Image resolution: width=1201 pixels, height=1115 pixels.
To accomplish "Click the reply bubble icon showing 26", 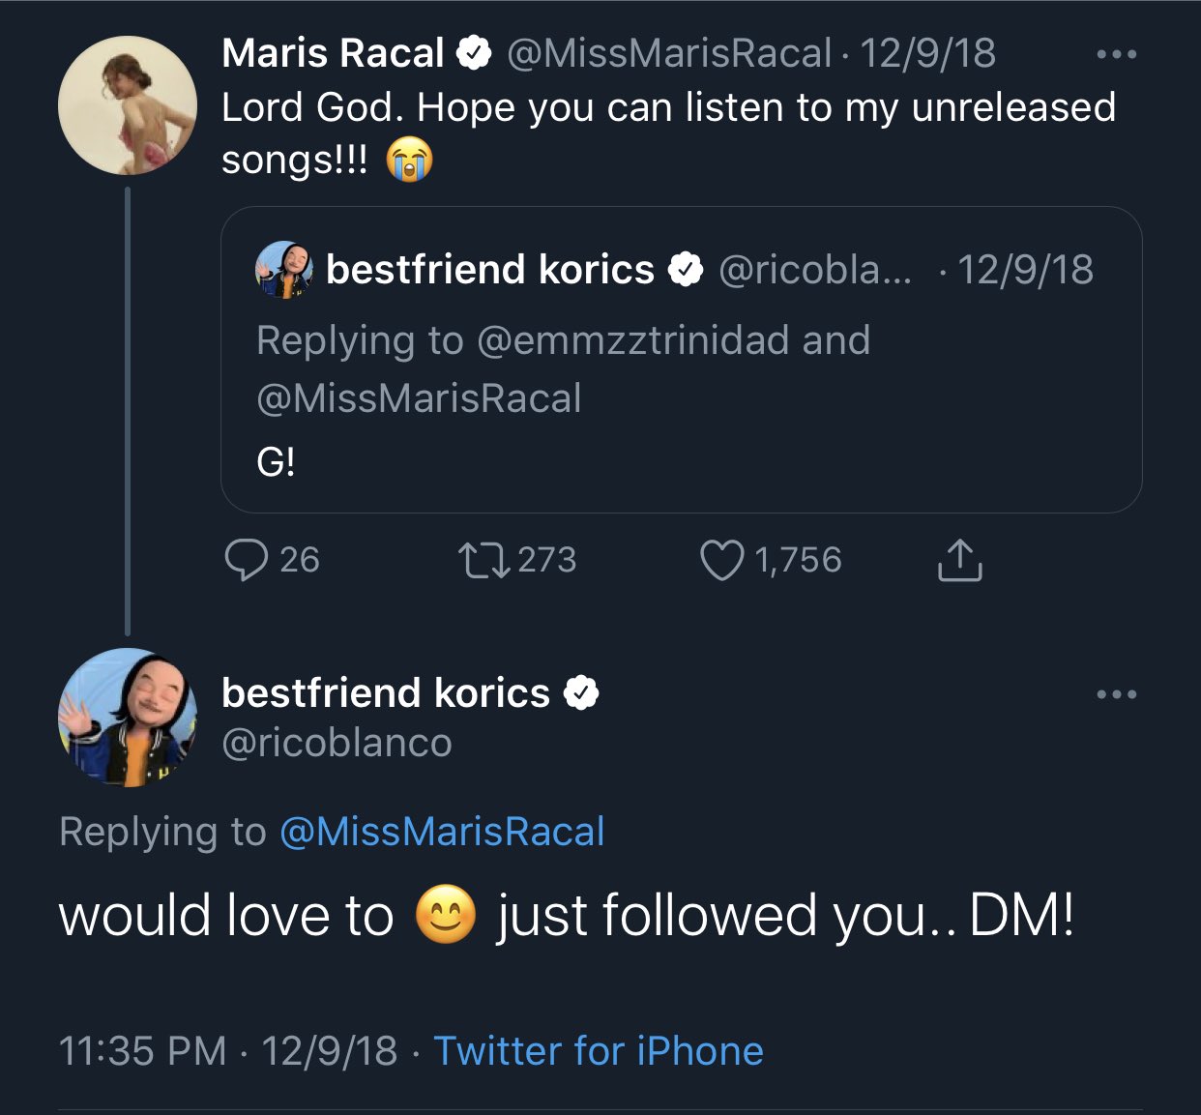I will pyautogui.click(x=247, y=560).
